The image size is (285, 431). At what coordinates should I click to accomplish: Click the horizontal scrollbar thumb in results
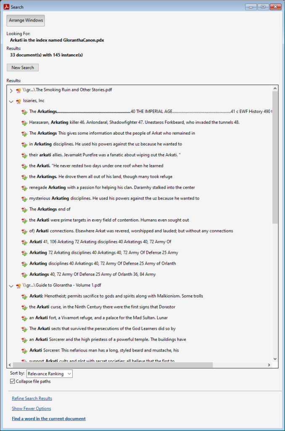tap(113, 365)
